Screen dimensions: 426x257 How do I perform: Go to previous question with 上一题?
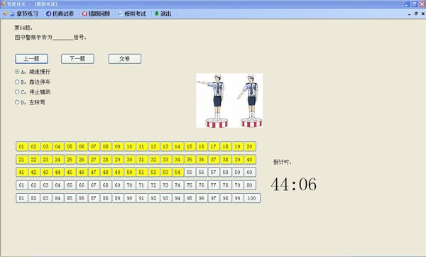tap(31, 59)
